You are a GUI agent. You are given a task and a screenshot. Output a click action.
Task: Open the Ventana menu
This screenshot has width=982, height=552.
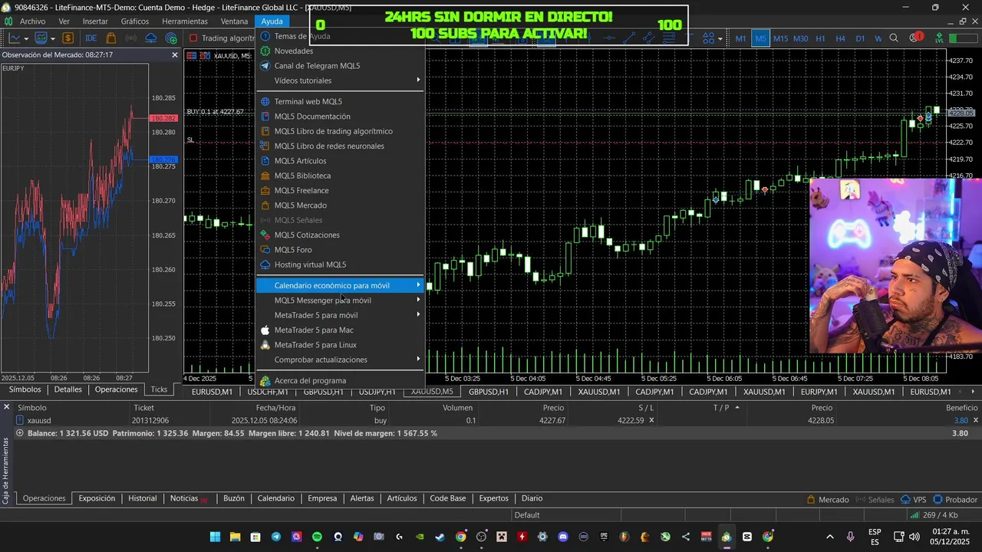pos(234,21)
